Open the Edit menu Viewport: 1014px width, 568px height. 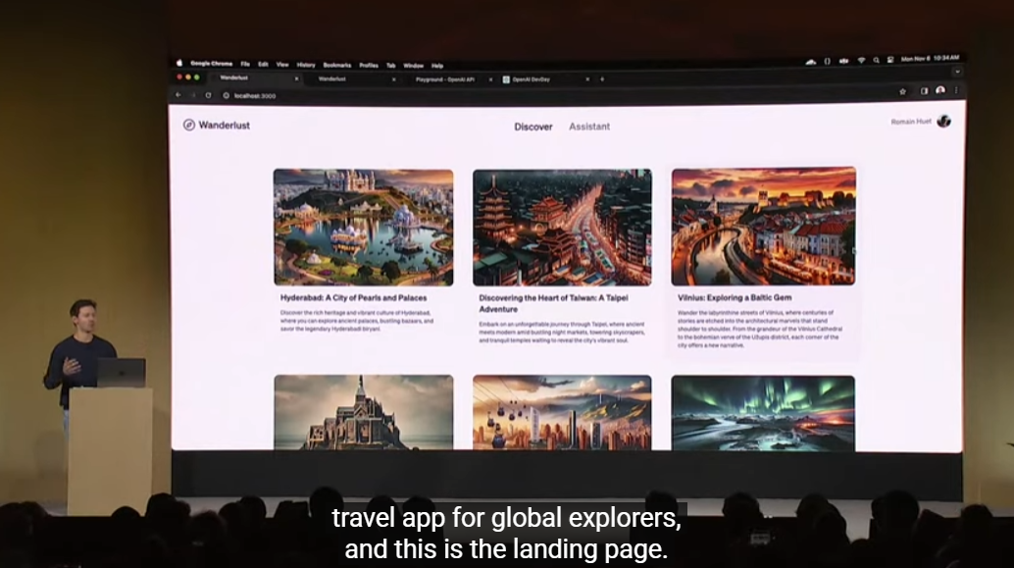263,64
